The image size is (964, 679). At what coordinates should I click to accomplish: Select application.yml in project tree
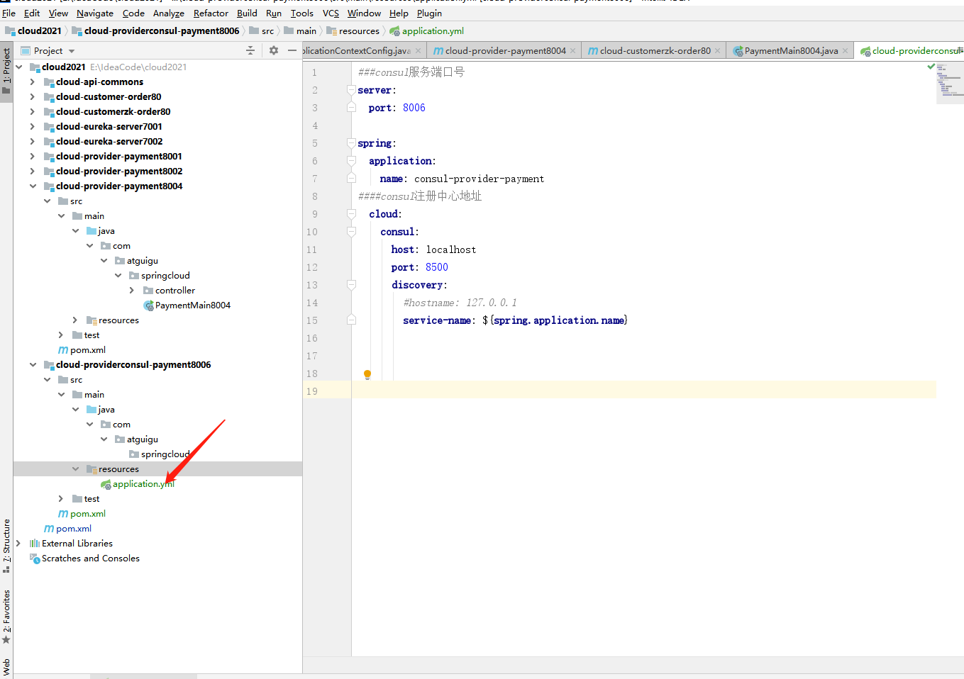143,483
